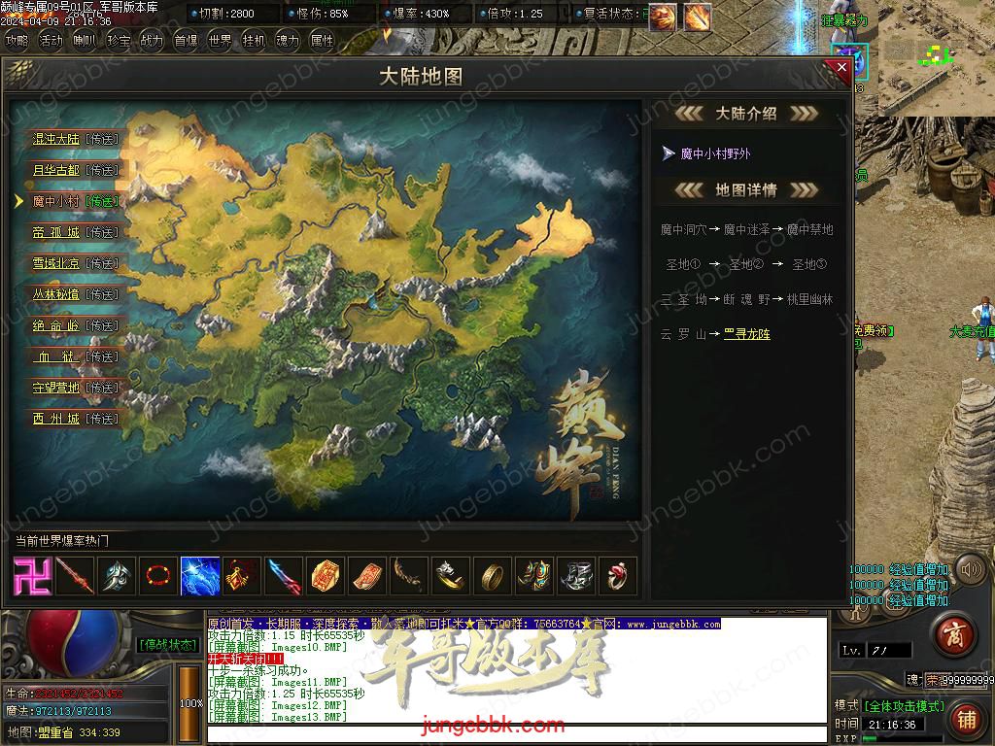The height and width of the screenshot is (746, 995).
Task: Click 云罗山 in map details
Action: [683, 334]
